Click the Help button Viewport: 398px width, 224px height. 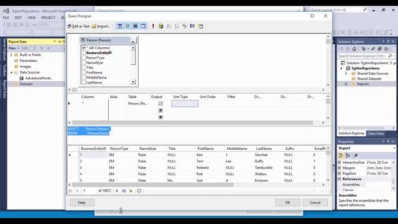tap(81, 202)
